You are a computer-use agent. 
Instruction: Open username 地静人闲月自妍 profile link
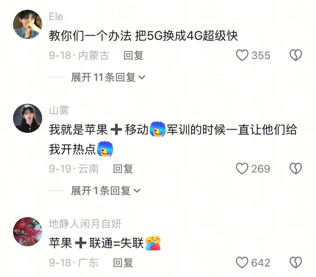coord(85,224)
